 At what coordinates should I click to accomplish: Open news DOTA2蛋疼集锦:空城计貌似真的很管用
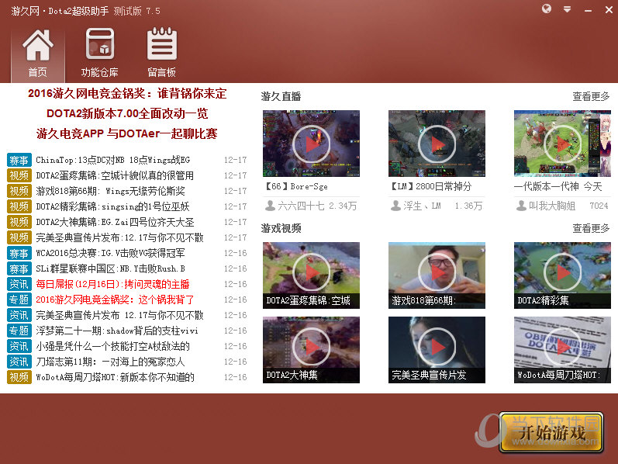click(115, 175)
